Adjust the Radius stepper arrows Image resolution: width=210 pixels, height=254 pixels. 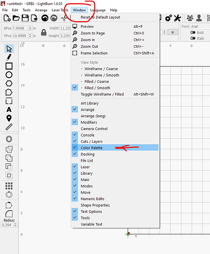tap(15, 225)
